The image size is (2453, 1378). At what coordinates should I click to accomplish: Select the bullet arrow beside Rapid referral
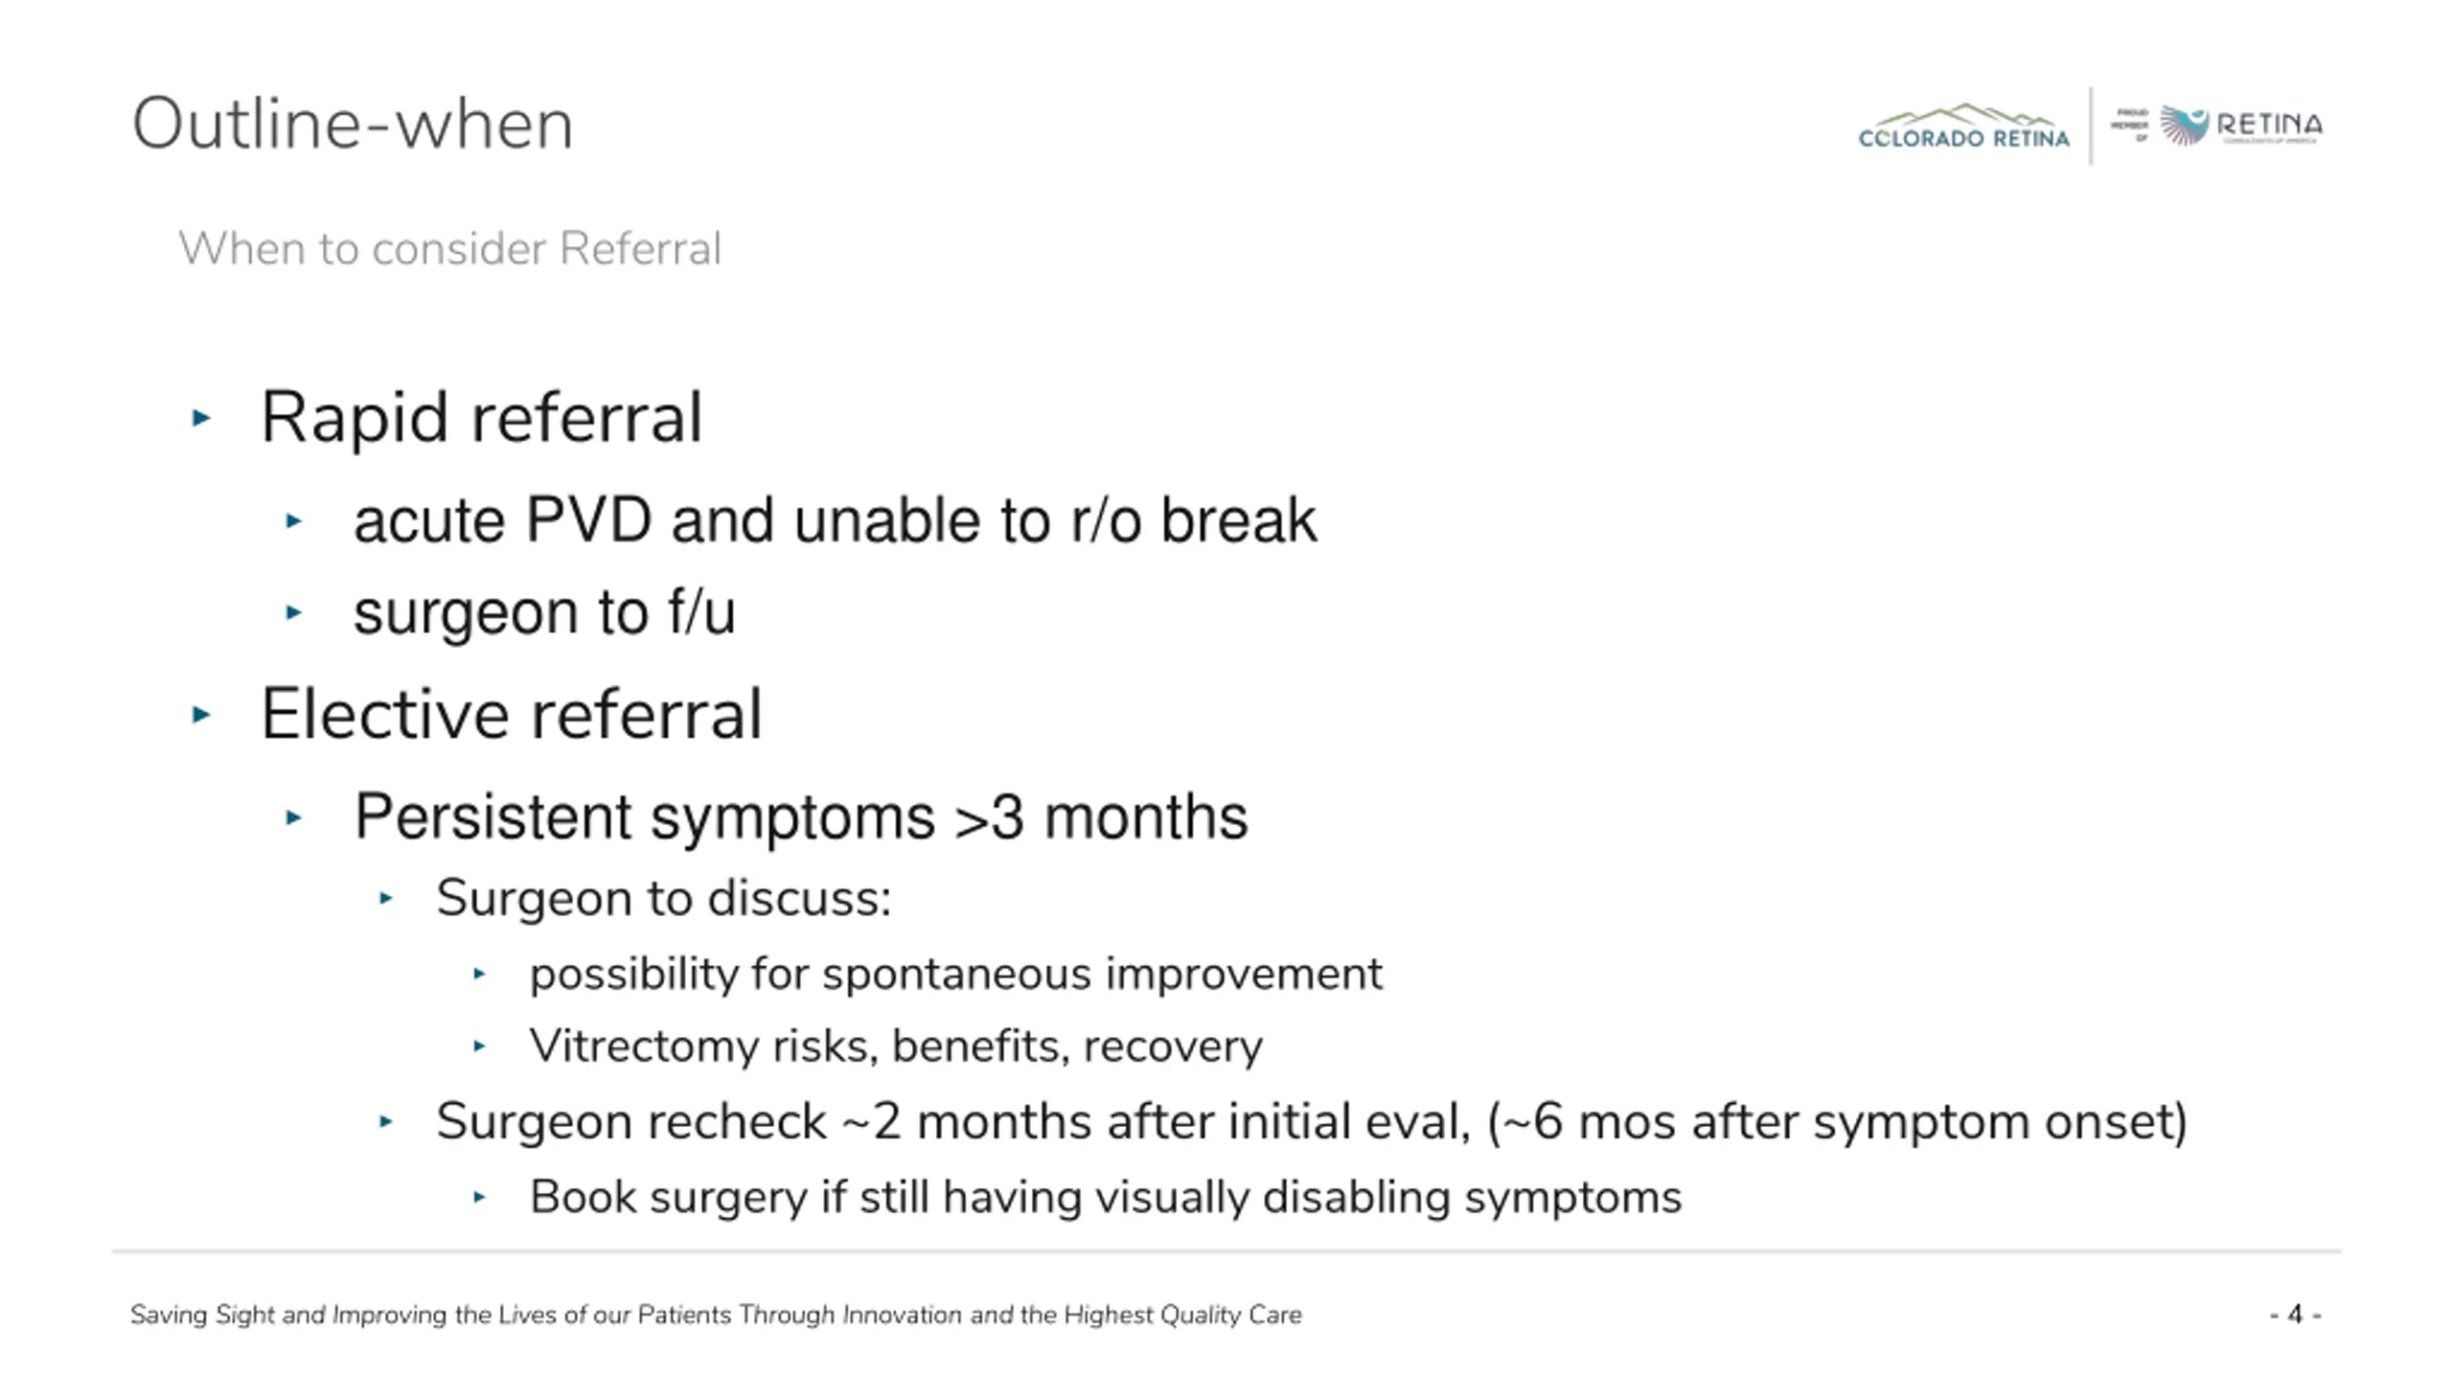pyautogui.click(x=201, y=418)
